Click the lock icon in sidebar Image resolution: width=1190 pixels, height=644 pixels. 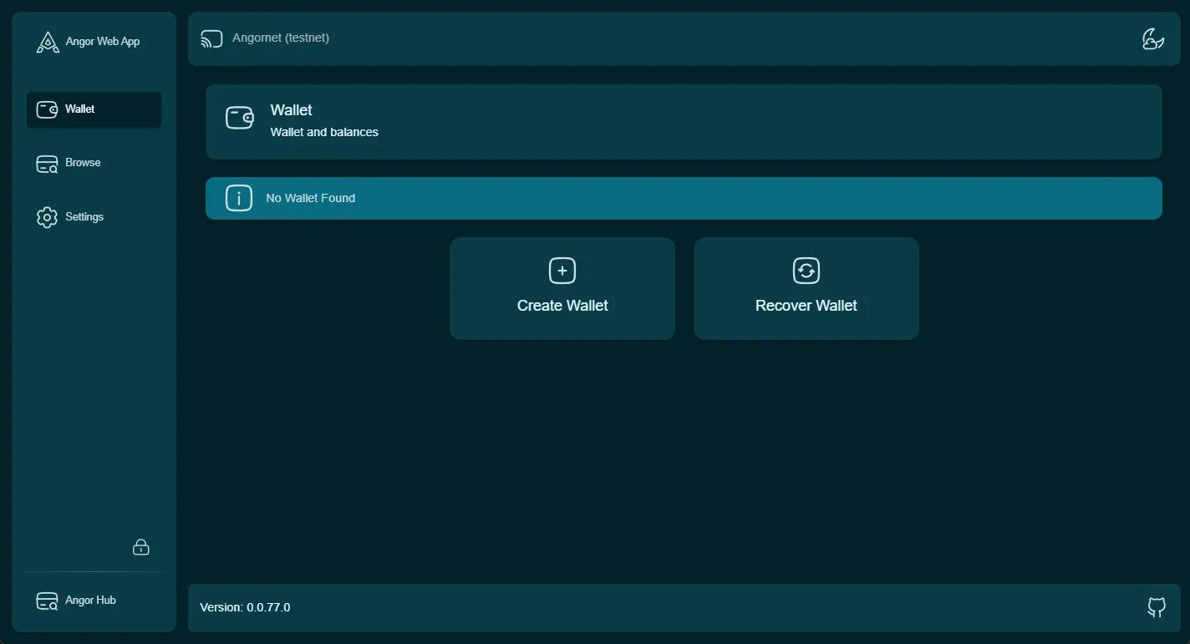[x=141, y=547]
